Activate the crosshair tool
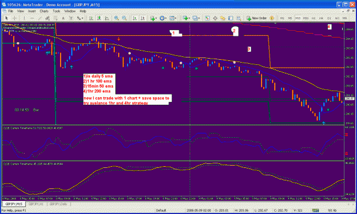357x214 pixels. (14, 18)
